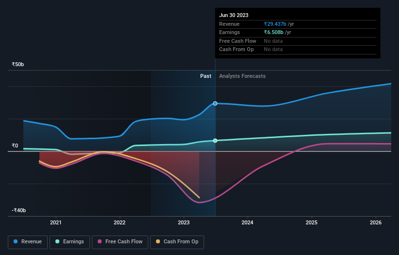Click the ₹29.437b revenue value
The height and width of the screenshot is (255, 399).
[x=275, y=24]
